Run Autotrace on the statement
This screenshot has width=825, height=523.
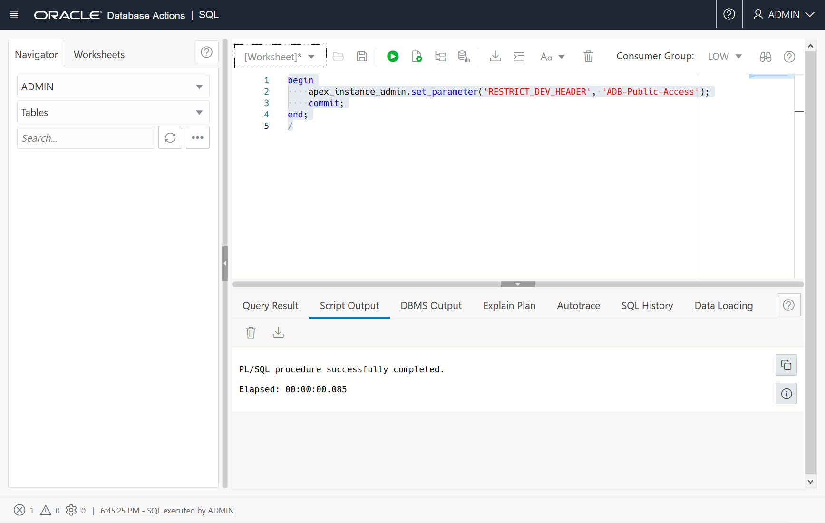pyautogui.click(x=463, y=56)
